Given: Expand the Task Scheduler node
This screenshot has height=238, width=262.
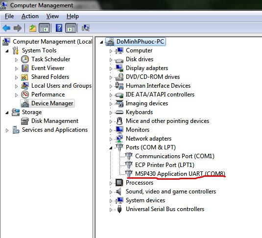Looking at the screenshot, I should click(x=16, y=60).
